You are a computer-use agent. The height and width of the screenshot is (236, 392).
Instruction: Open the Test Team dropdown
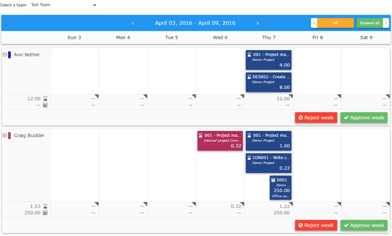tap(64, 5)
